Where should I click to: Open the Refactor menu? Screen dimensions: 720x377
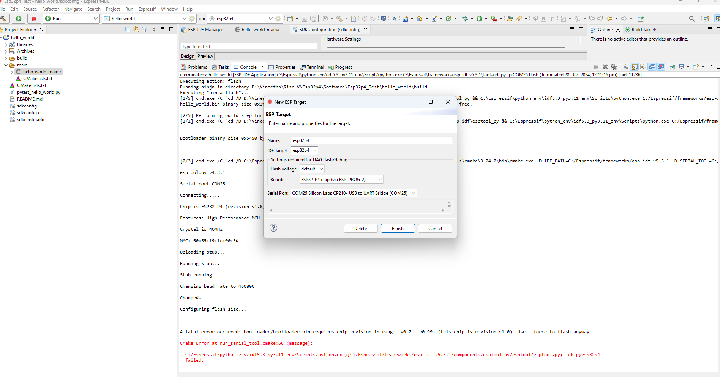(x=51, y=9)
